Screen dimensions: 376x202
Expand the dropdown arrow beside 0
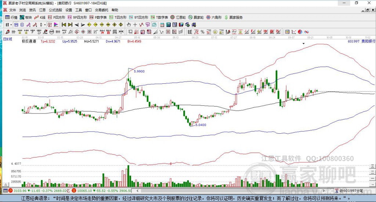click(x=44, y=25)
